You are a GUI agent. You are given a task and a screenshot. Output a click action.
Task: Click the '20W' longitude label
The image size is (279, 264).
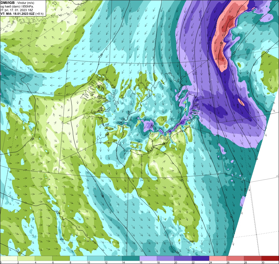coord(128,112)
